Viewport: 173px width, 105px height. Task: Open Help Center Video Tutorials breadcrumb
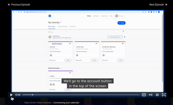37,103
